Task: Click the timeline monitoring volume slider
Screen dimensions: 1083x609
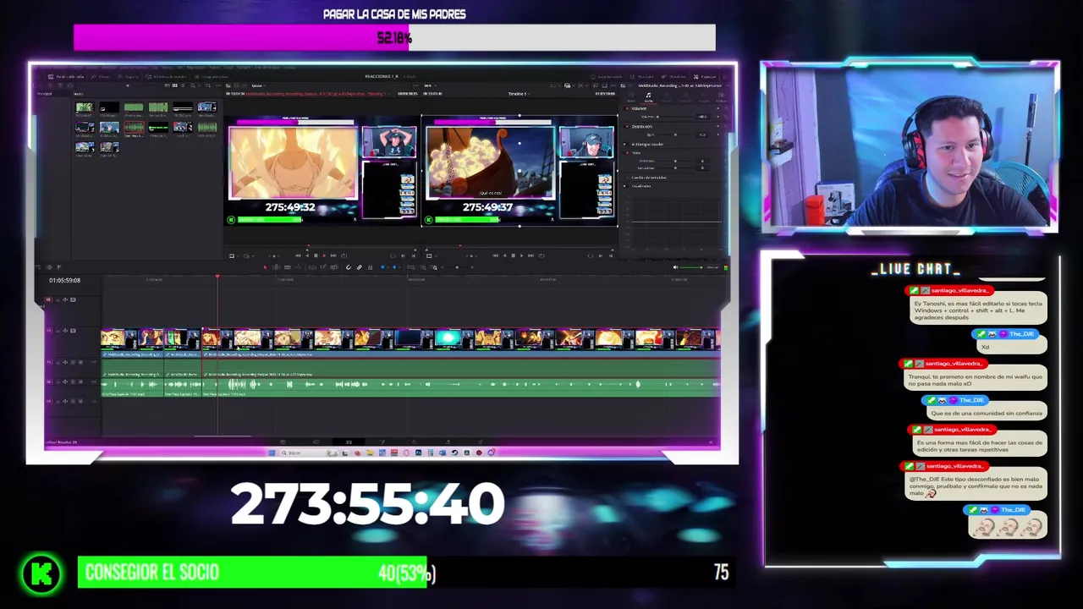Action: pos(691,267)
